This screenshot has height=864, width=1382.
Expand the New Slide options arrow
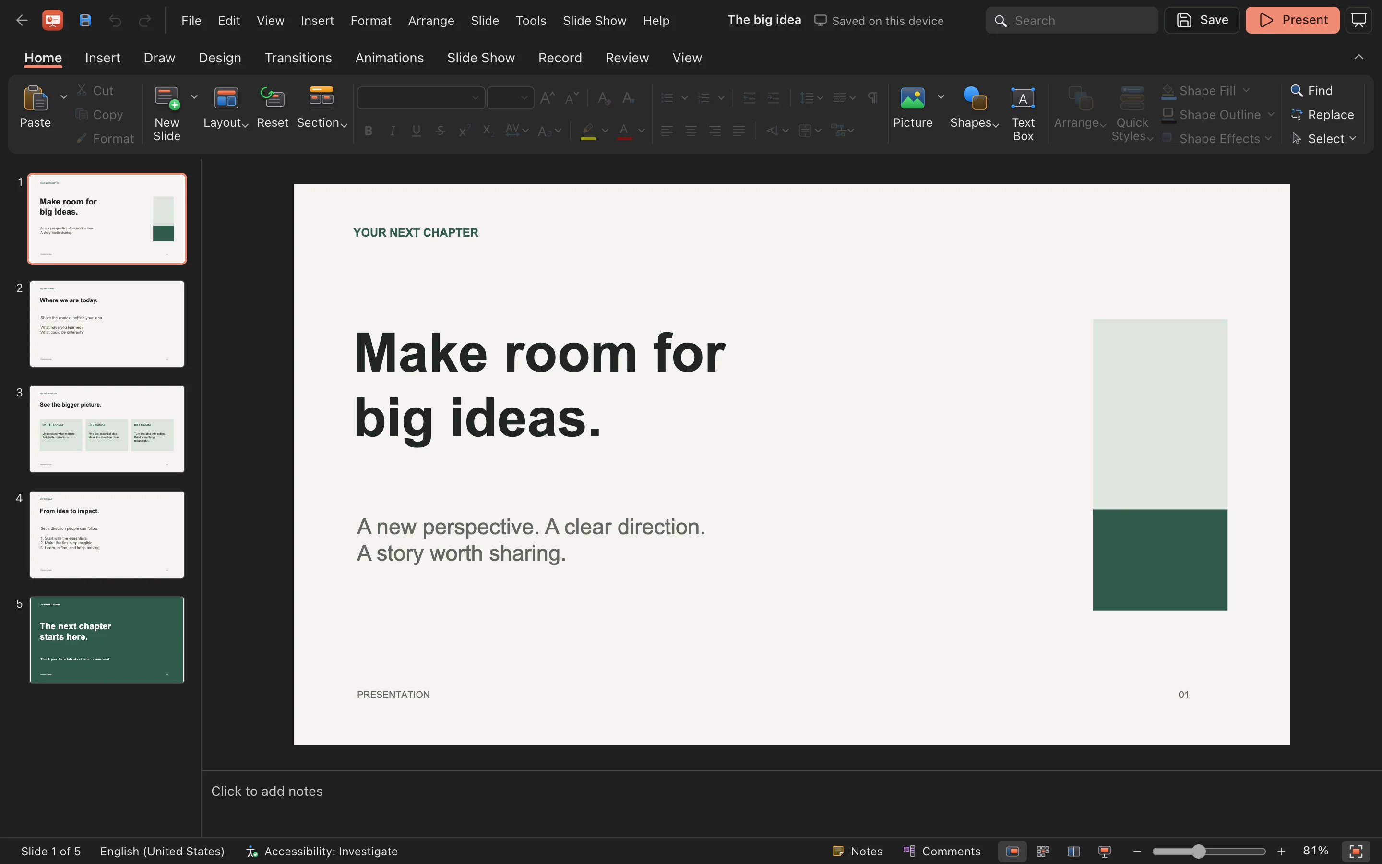[x=194, y=97]
